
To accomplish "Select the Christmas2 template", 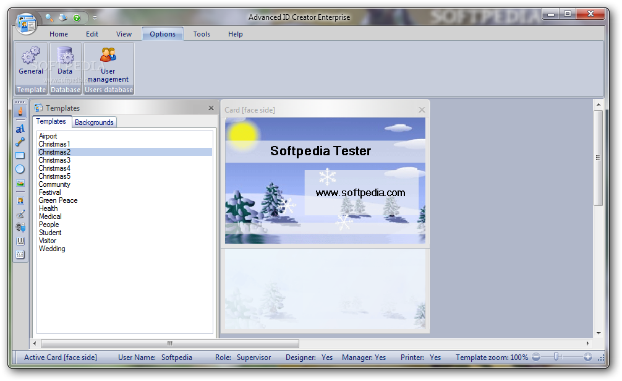I will tap(125, 152).
